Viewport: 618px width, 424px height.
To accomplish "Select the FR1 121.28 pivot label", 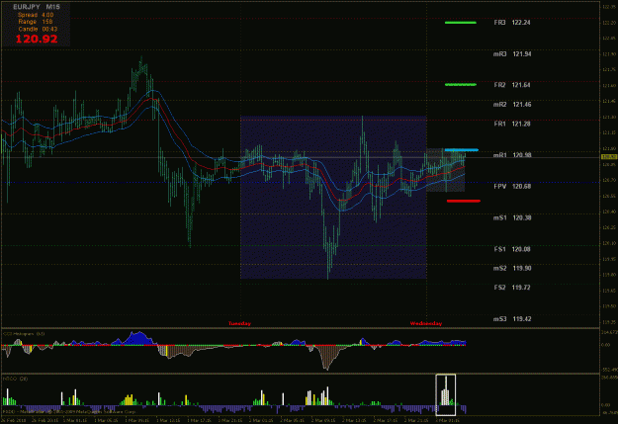I will click(512, 124).
